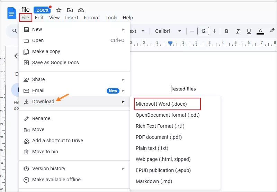The height and width of the screenshot is (192, 277).
Task: Choose Open from the File menu
Action: (x=74, y=40)
